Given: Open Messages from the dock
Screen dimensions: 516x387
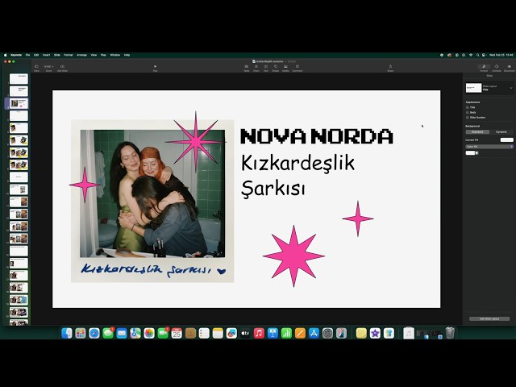Looking at the screenshot, I should 108,333.
